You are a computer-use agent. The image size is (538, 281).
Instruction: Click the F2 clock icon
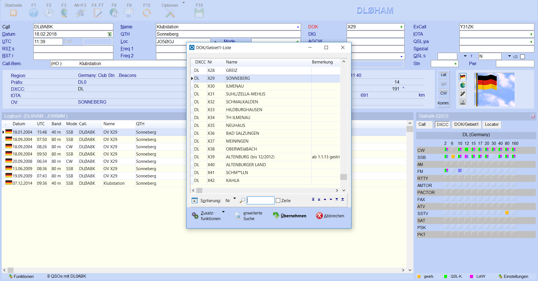click(x=49, y=13)
